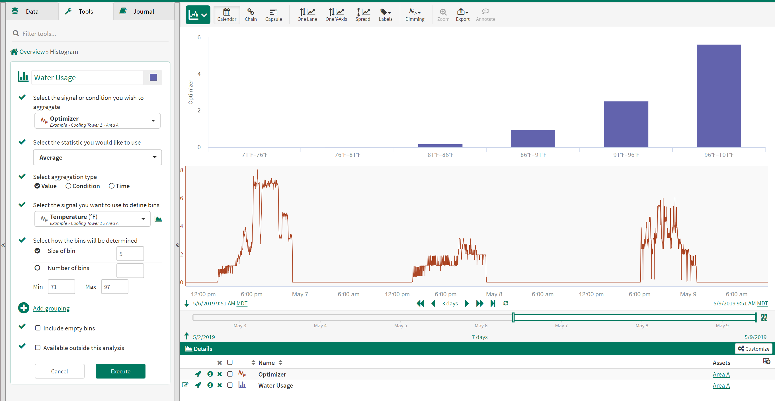Click the info icon for Water Usage
775x401 pixels.
point(210,385)
